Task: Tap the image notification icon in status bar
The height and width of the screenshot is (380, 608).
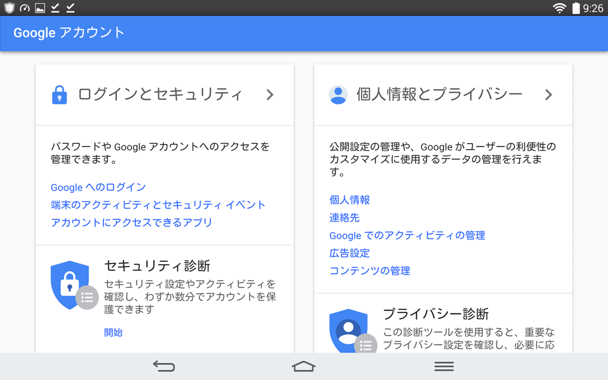Action: coord(40,8)
